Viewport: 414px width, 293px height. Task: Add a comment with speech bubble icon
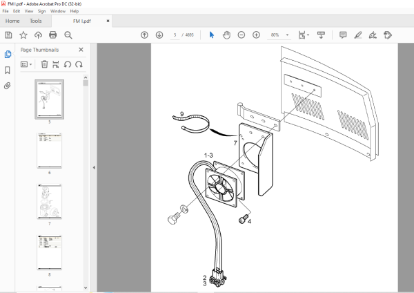[343, 35]
